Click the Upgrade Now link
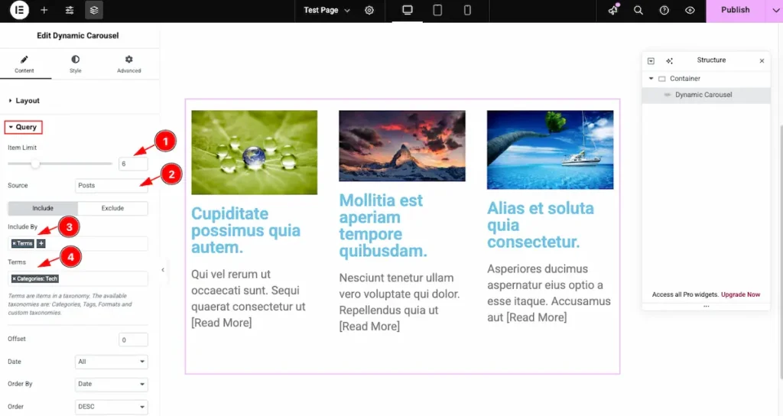This screenshot has height=416, width=783. click(740, 294)
